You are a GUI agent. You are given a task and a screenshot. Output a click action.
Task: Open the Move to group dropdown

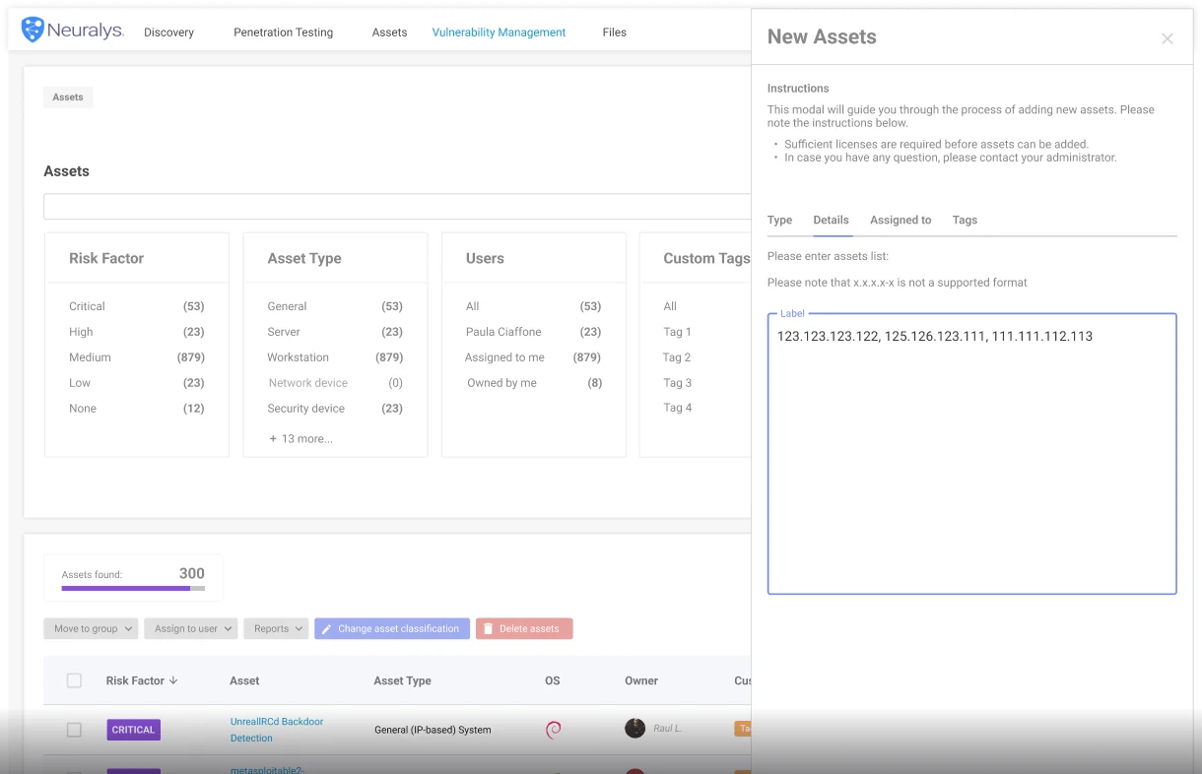tap(92, 628)
